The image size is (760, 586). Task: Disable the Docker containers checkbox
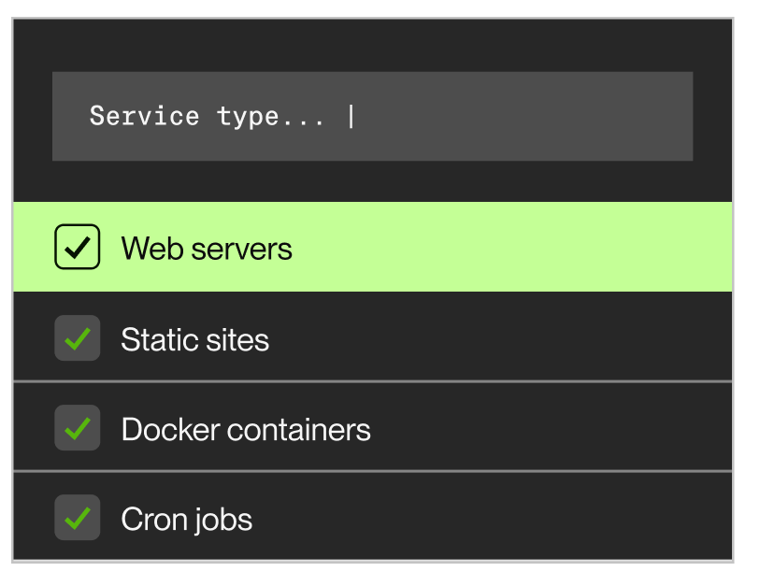coord(78,428)
